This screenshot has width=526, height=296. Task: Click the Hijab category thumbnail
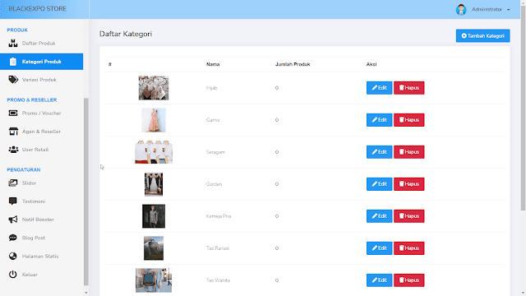154,88
